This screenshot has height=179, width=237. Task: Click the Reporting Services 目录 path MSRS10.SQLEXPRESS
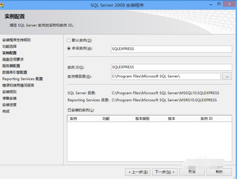coord(164,100)
